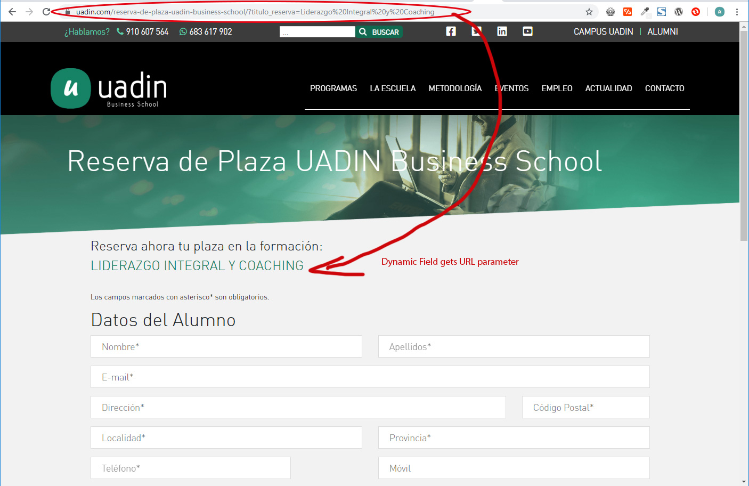Open the LA ESCUELA menu
The height and width of the screenshot is (486, 749).
393,88
